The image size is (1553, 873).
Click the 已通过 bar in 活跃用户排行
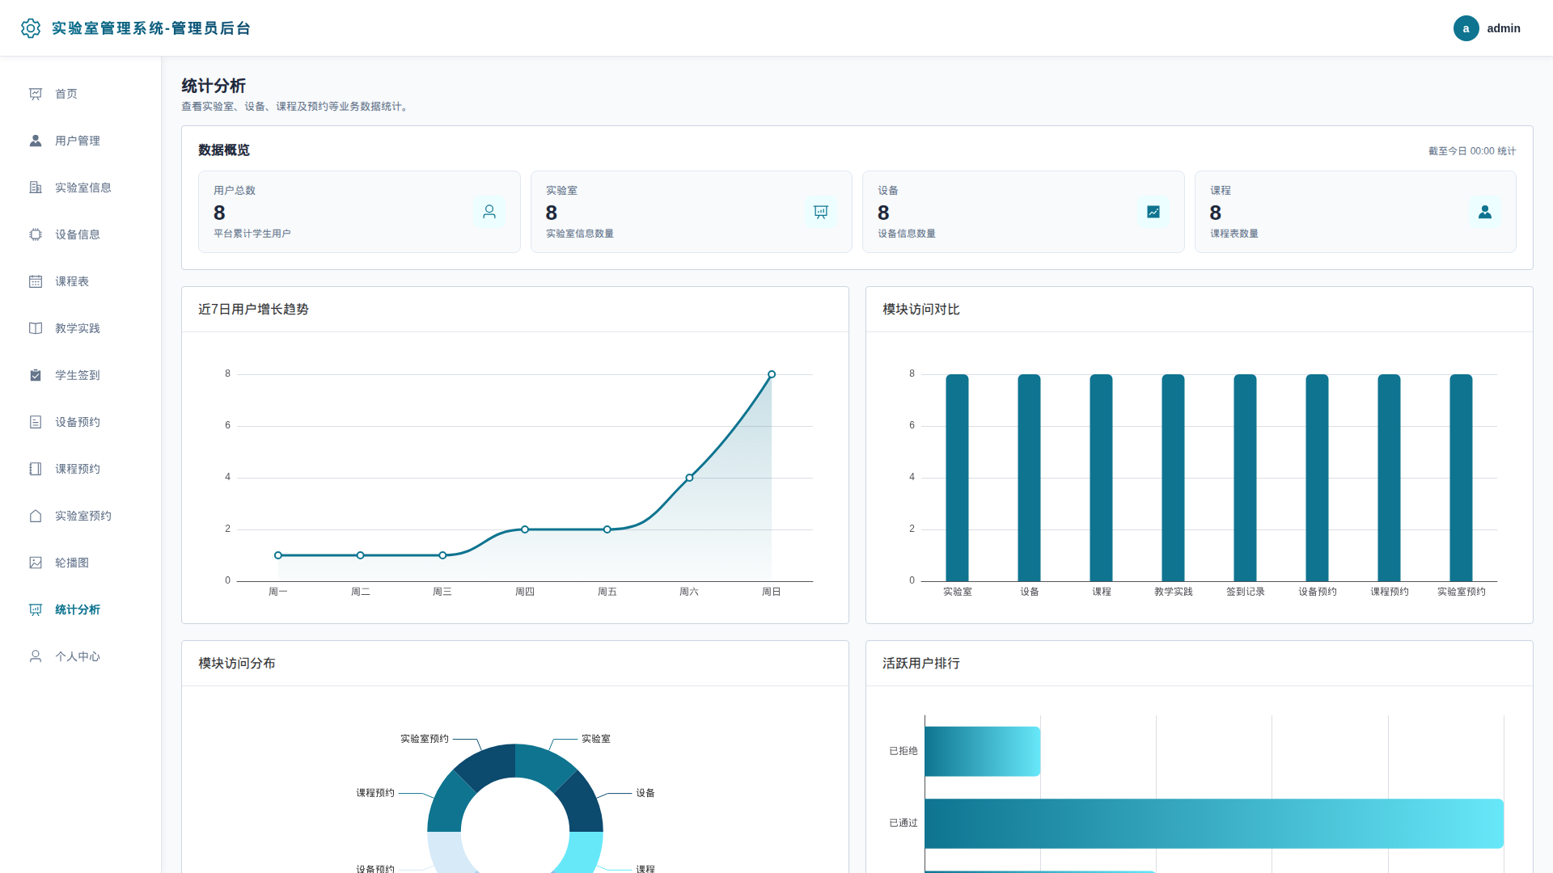point(1214,824)
